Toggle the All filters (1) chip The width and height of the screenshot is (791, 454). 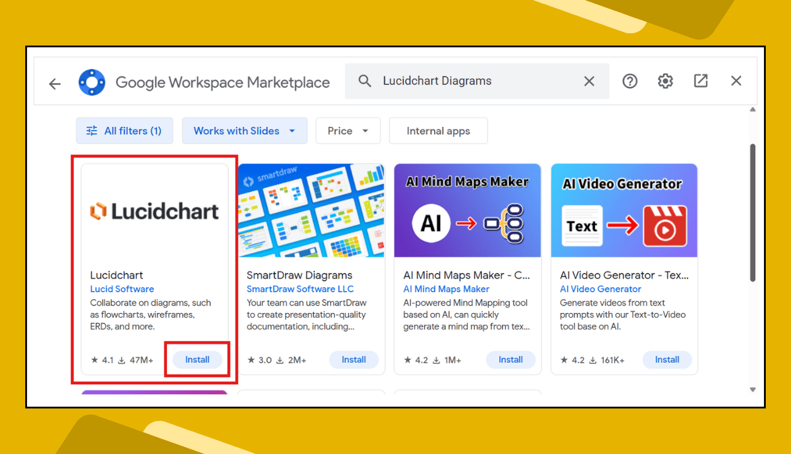(x=124, y=131)
